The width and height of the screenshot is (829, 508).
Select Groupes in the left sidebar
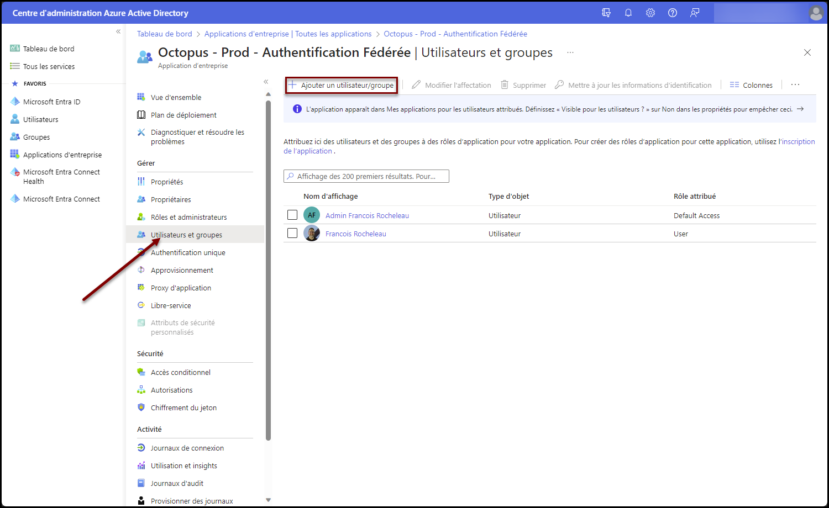point(36,136)
